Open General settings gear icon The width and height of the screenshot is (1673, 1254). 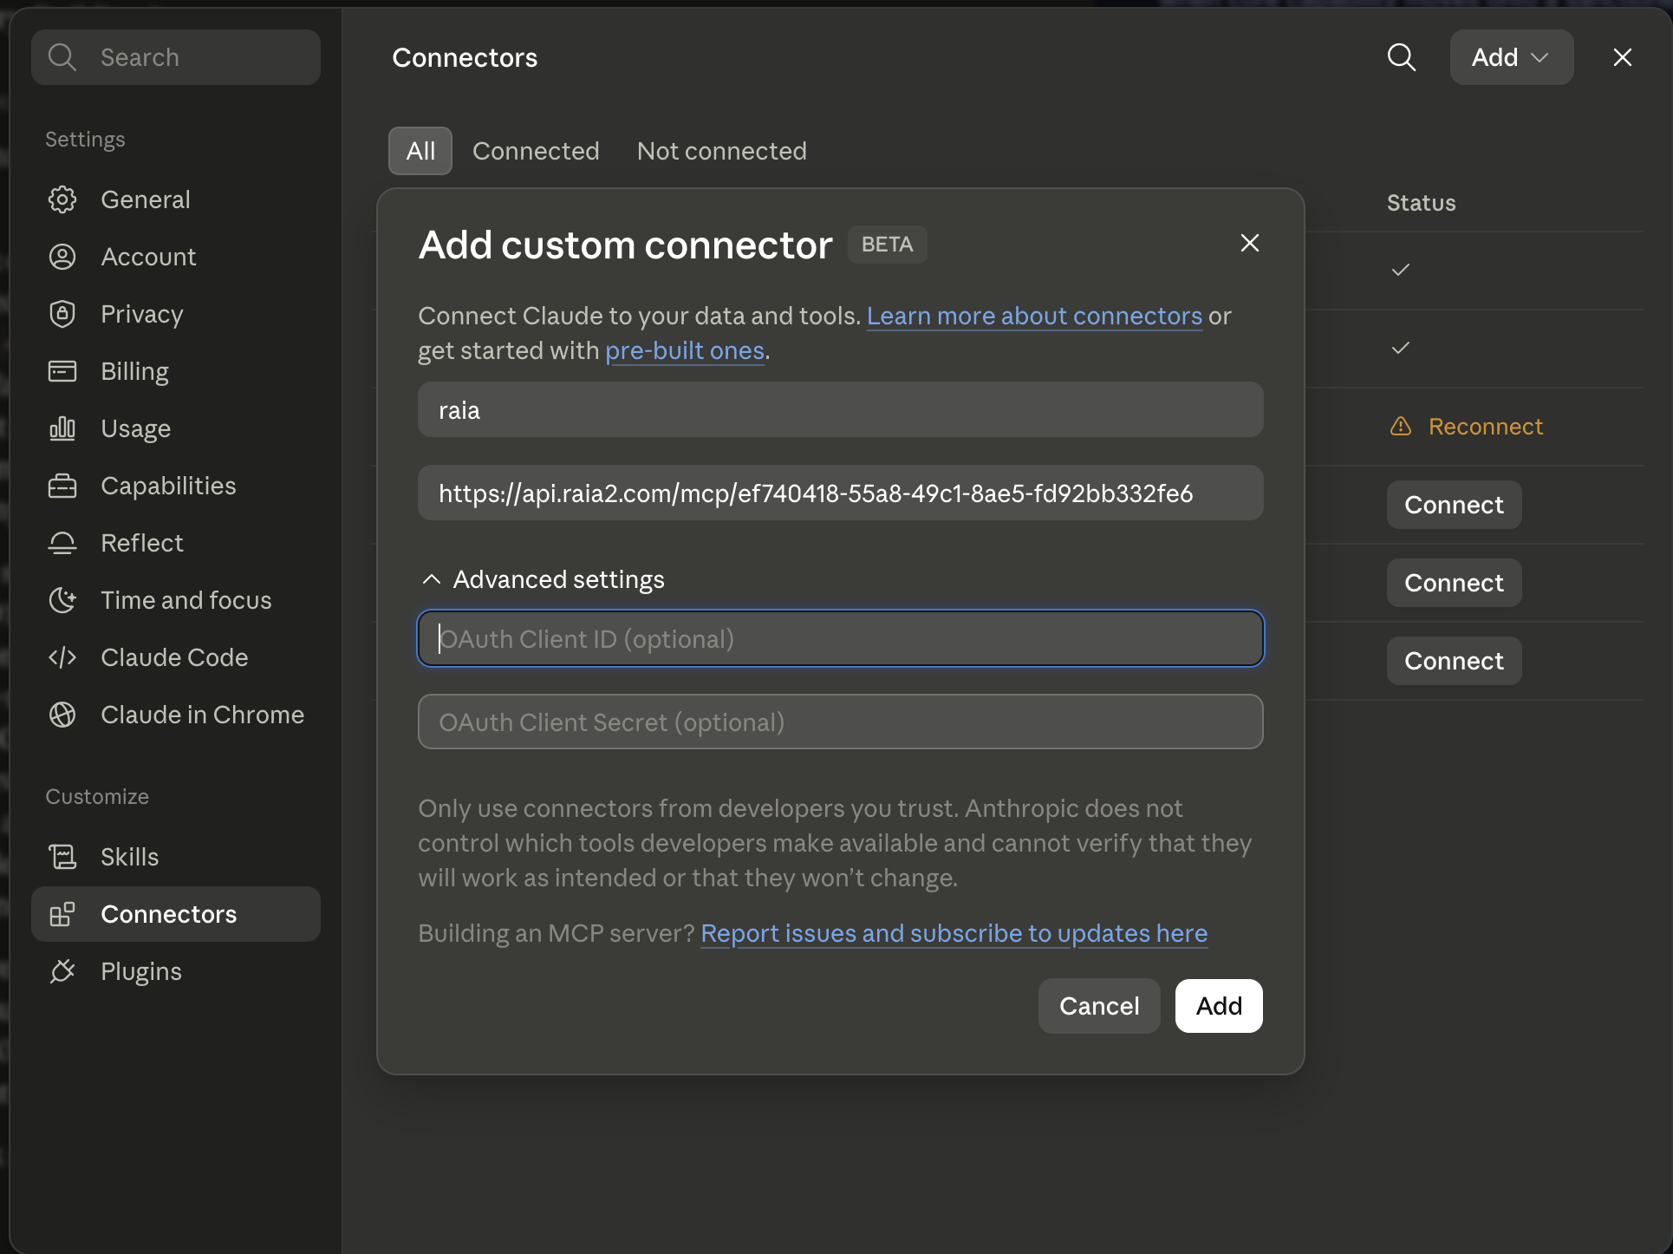pyautogui.click(x=62, y=199)
